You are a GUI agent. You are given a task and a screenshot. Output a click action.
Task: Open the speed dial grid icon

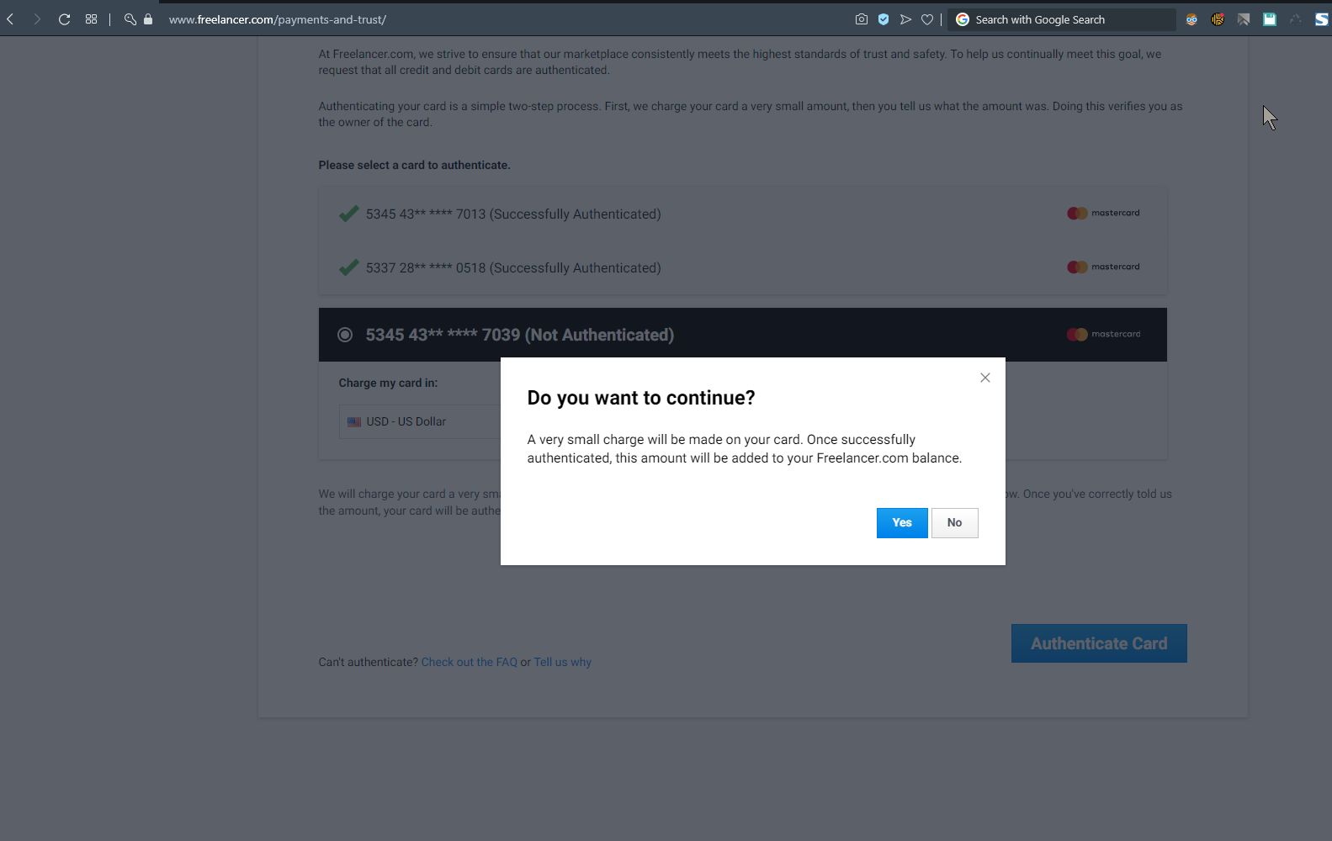[x=91, y=19]
